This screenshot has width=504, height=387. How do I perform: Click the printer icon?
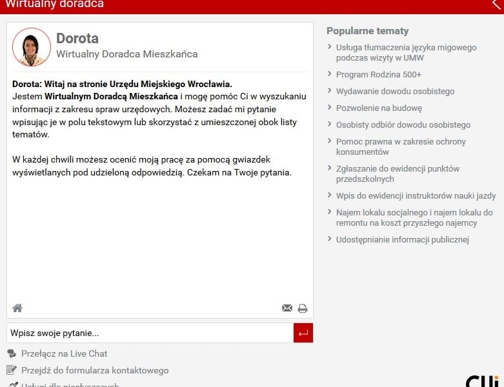click(303, 308)
